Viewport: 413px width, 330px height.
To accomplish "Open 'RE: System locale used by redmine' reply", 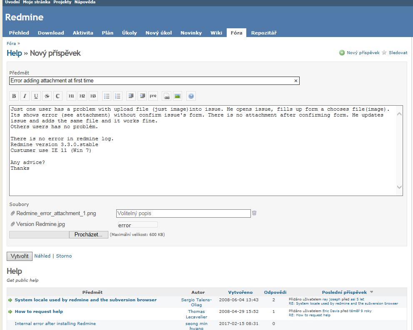I will 343,303.
